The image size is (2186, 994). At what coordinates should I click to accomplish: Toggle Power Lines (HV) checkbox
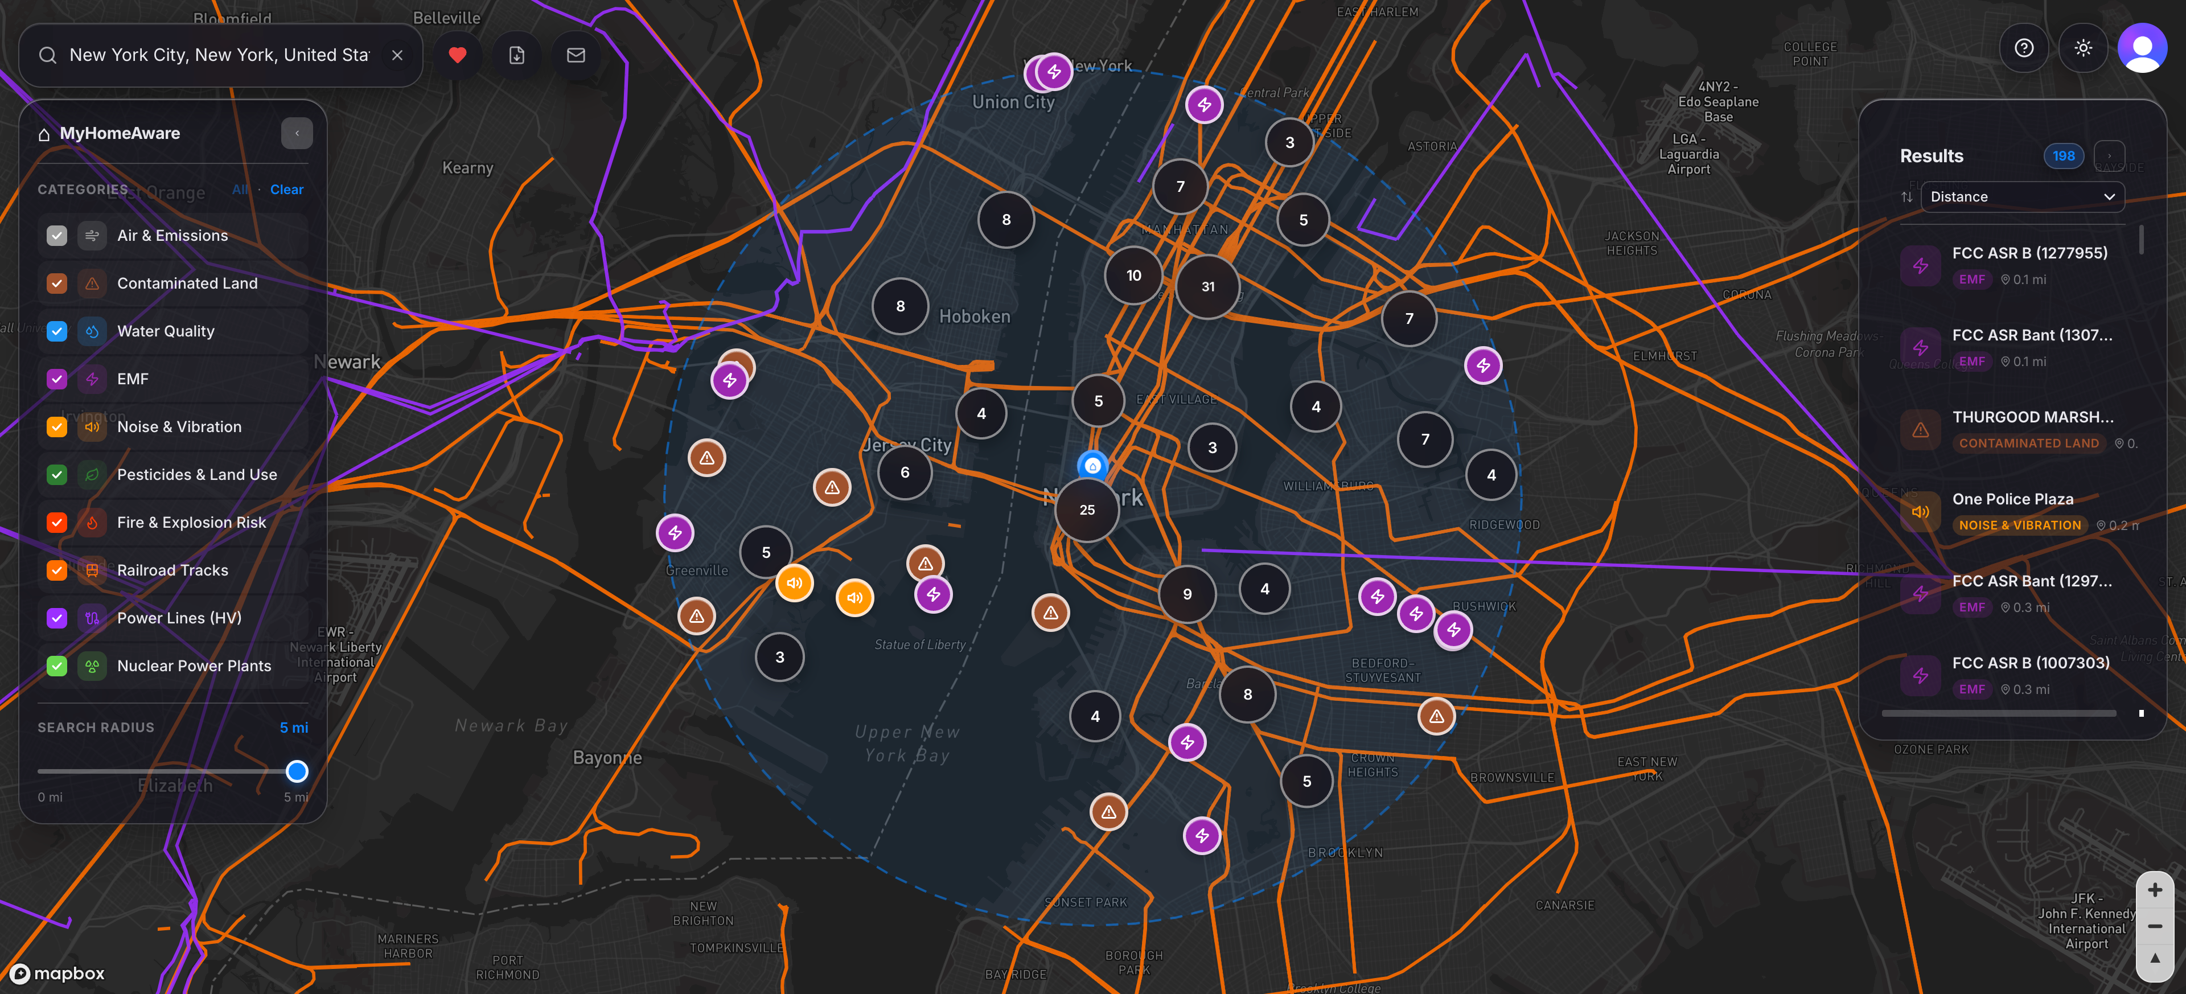pos(57,618)
